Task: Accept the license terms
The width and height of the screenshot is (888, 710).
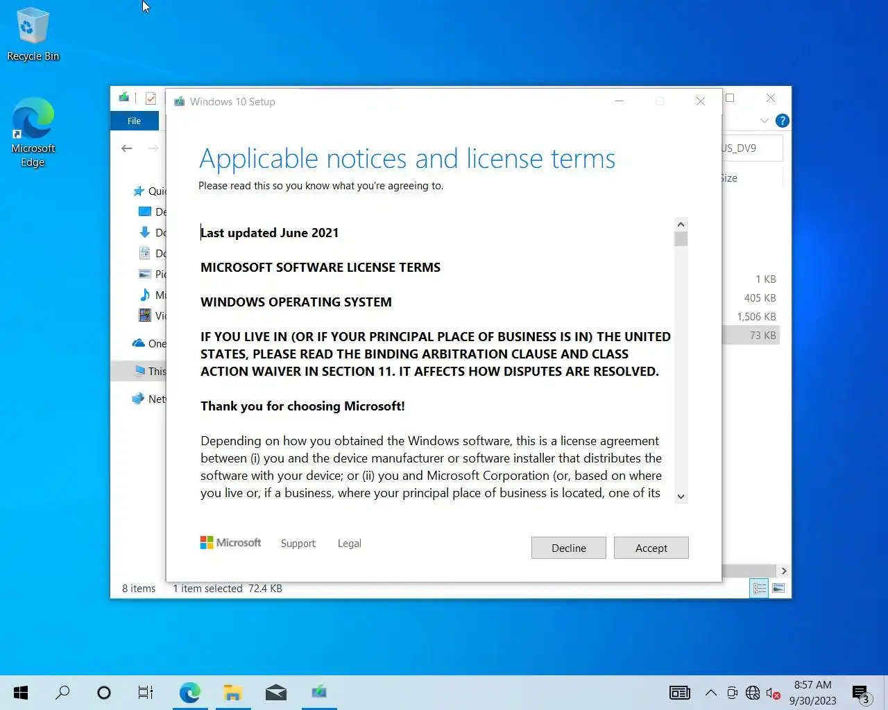Action: pyautogui.click(x=651, y=548)
